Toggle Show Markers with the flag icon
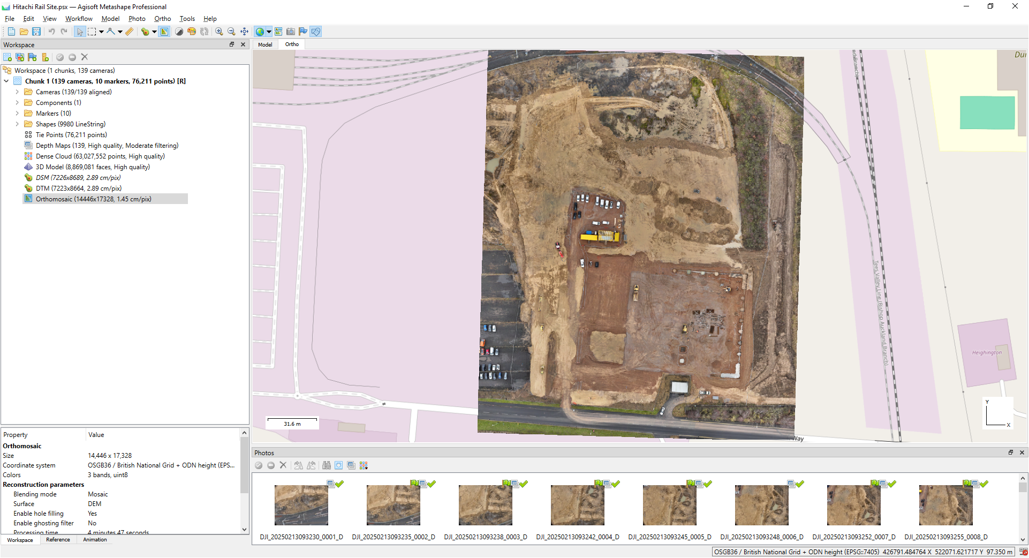The width and height of the screenshot is (1029, 558). pos(303,32)
